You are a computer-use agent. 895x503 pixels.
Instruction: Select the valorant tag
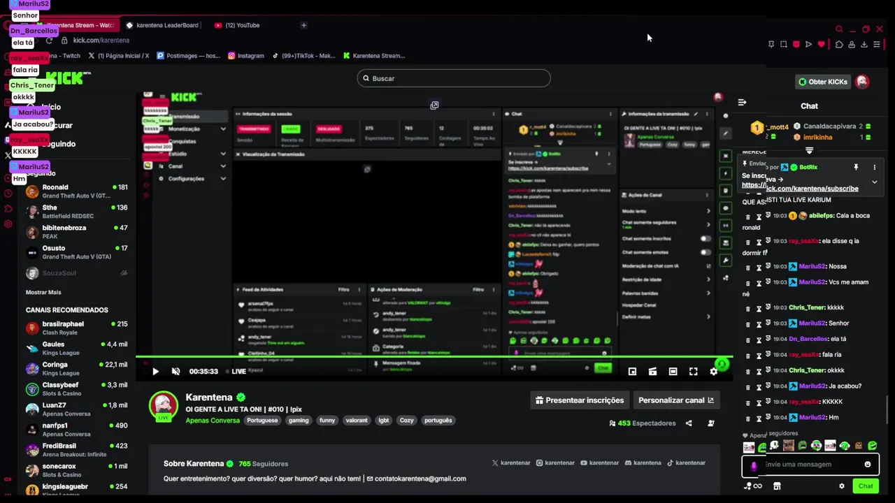click(357, 421)
